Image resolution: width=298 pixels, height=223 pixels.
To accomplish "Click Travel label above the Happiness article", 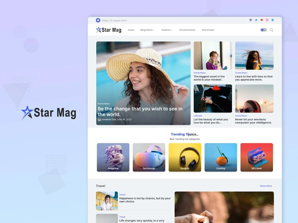I will (x=122, y=194).
